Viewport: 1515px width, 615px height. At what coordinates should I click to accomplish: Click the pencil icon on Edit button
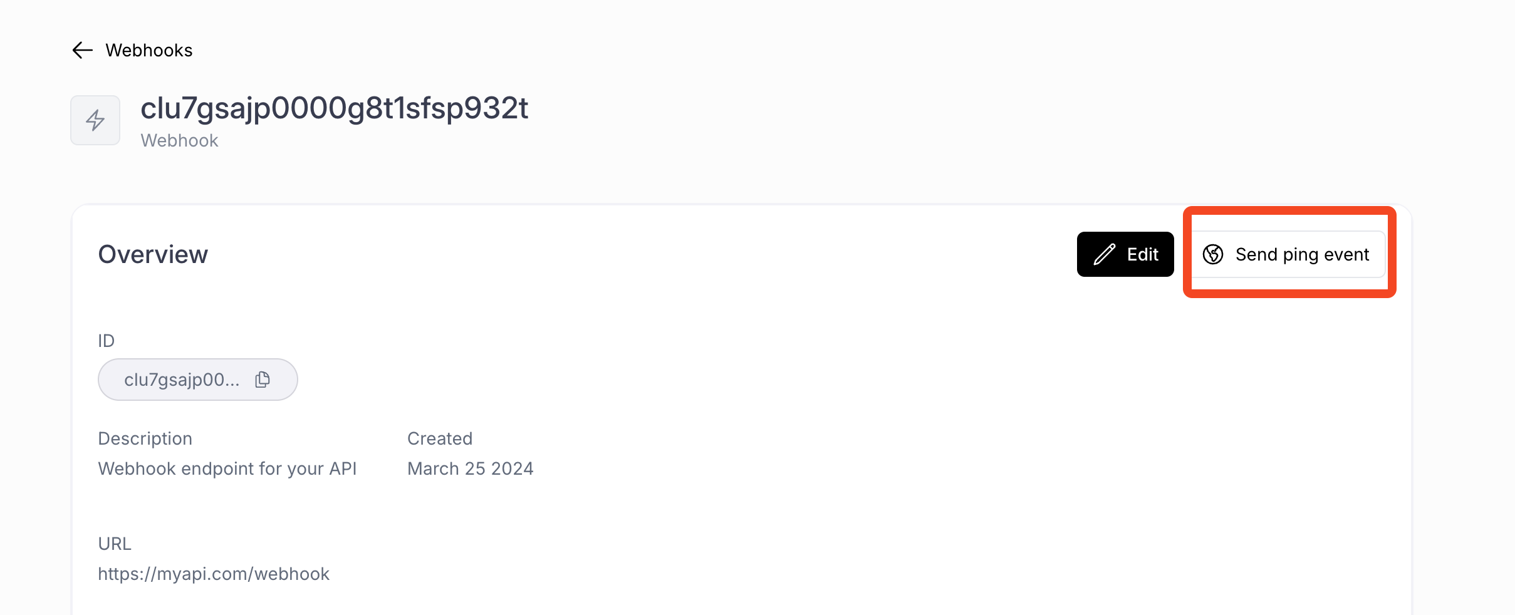point(1105,254)
